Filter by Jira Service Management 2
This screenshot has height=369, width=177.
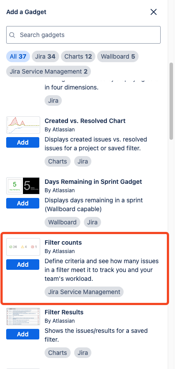click(49, 71)
